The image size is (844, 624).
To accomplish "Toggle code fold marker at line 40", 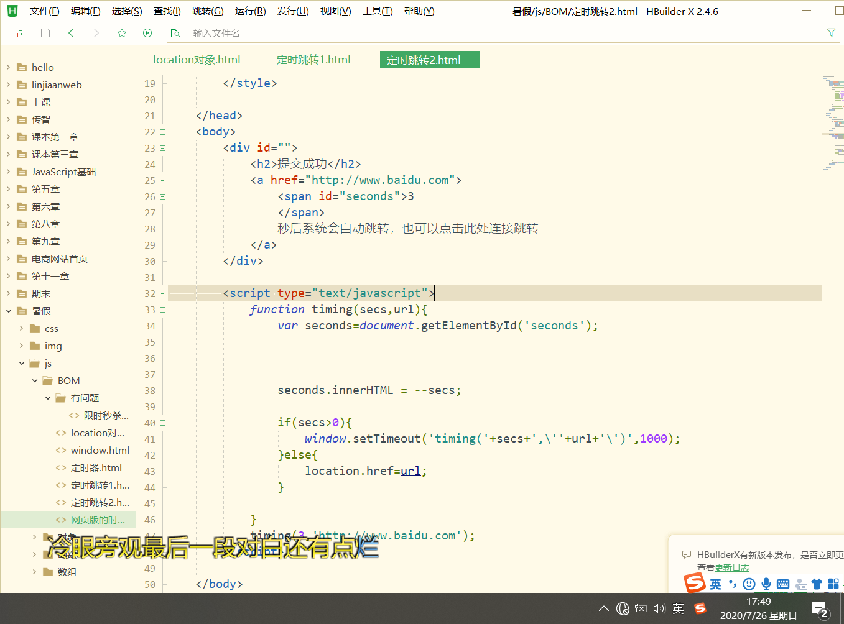I will click(163, 423).
